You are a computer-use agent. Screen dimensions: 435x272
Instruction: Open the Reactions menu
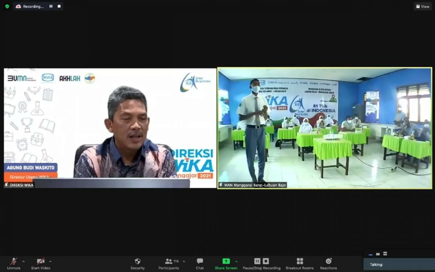click(x=328, y=263)
